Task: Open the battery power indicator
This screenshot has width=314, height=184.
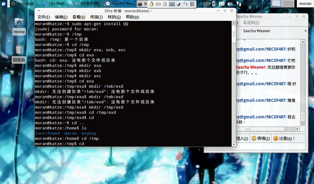Action: coord(214,4)
